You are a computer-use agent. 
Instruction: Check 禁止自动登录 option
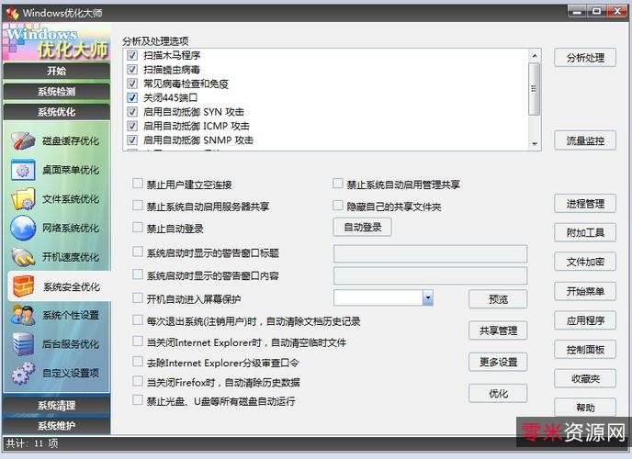[x=138, y=228]
